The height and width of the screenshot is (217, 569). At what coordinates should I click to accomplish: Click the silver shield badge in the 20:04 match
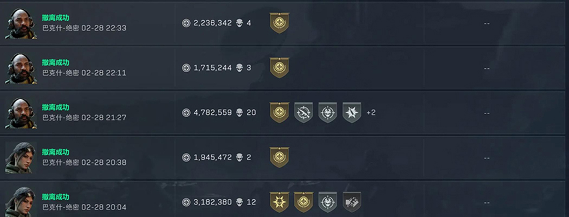pos(327,202)
